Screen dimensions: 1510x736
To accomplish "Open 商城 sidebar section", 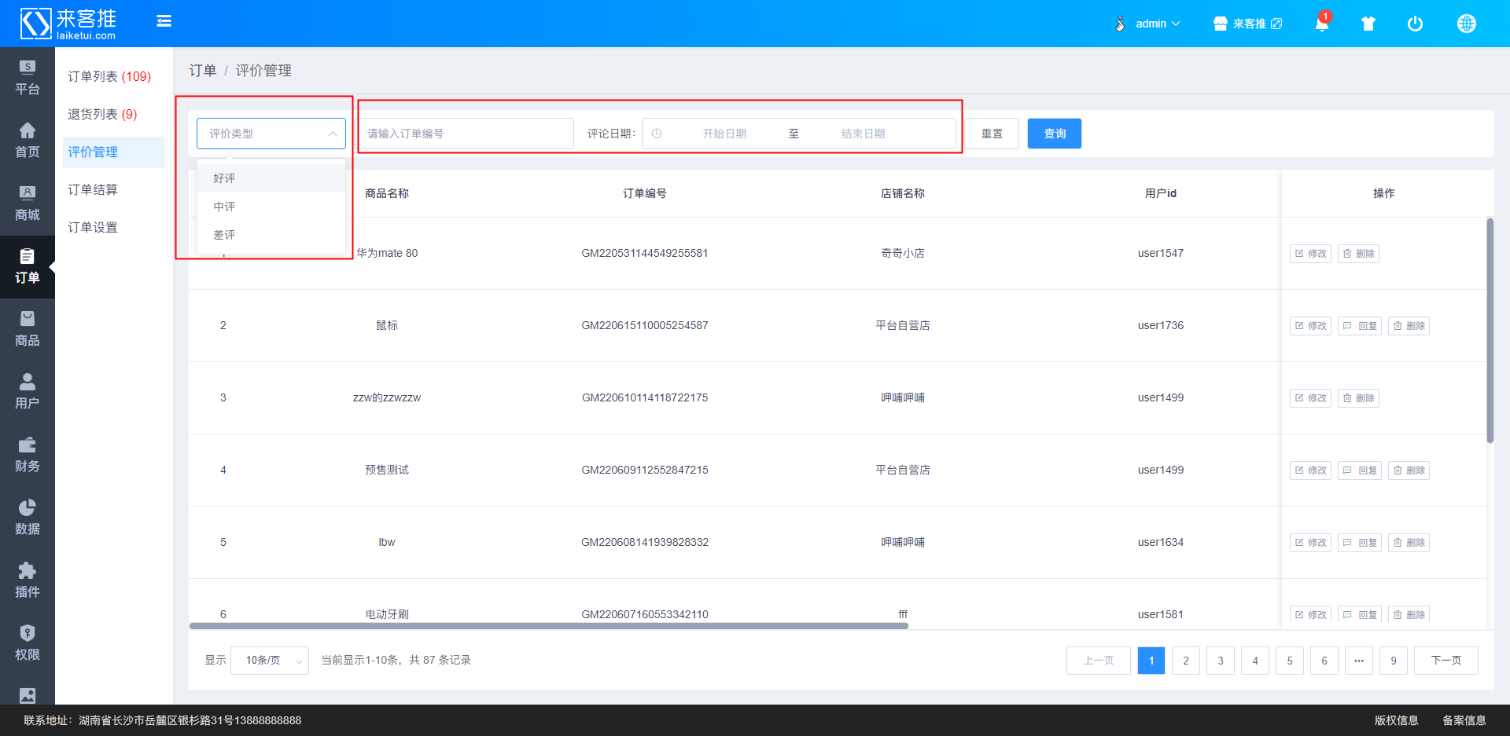I will click(28, 204).
